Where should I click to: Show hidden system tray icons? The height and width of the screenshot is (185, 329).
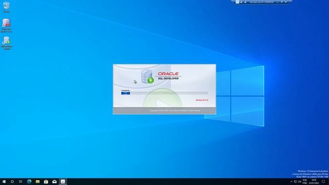[x=291, y=181]
